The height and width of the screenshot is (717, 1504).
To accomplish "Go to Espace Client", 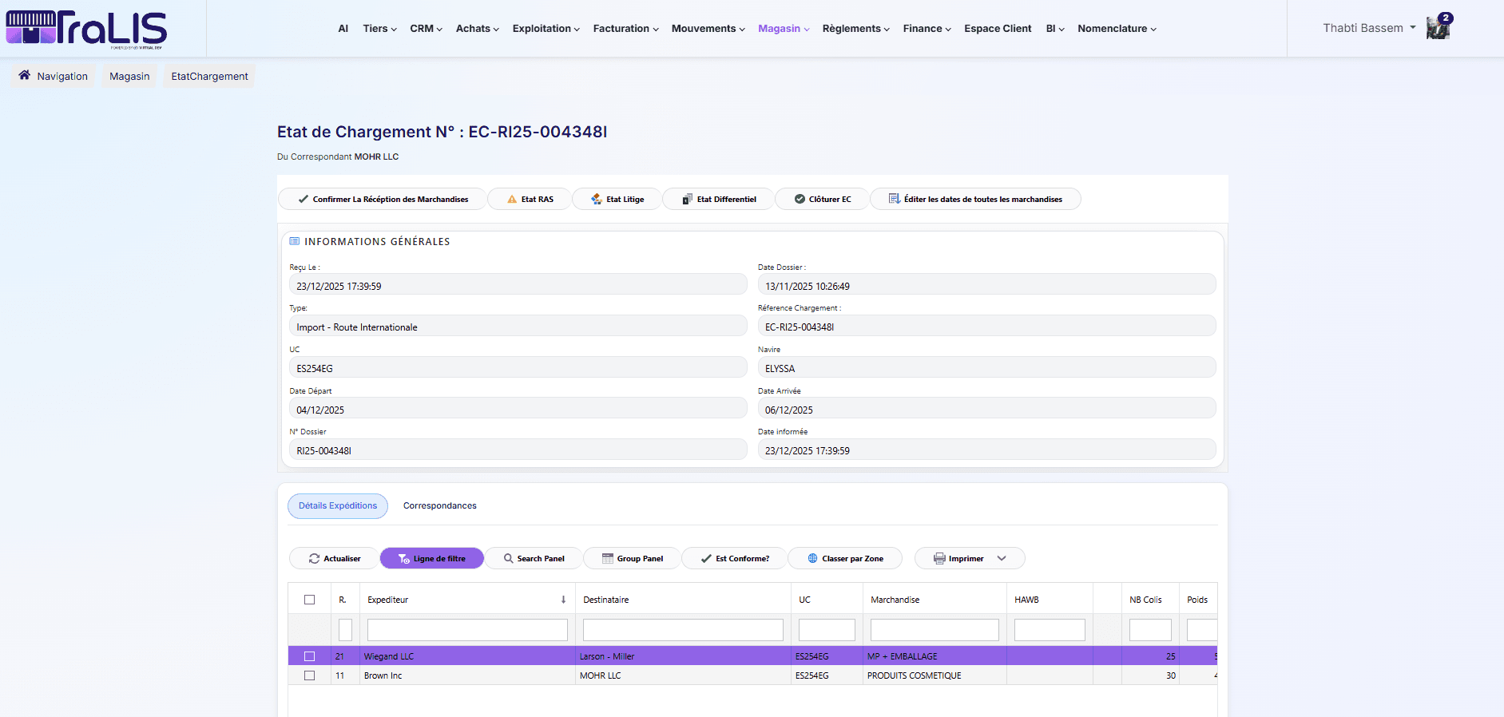I will pyautogui.click(x=998, y=29).
